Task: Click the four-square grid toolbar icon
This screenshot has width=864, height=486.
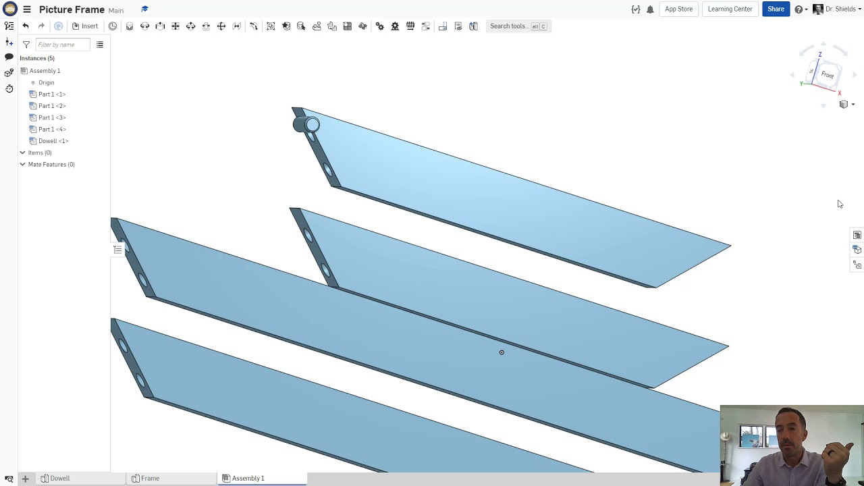Action: 348,26
